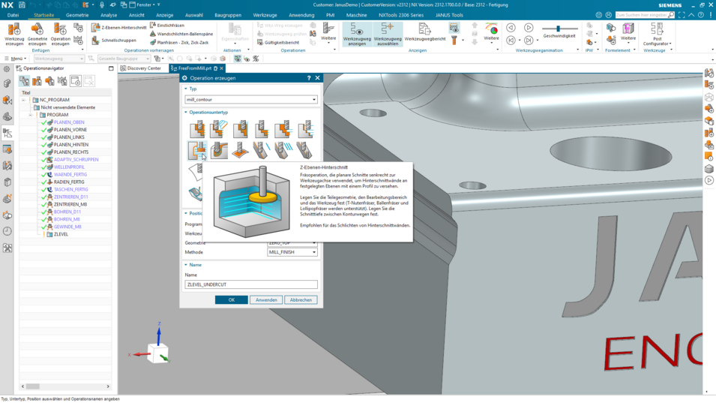
Task: Open help in Operation erzeugen dialog
Action: [309, 78]
